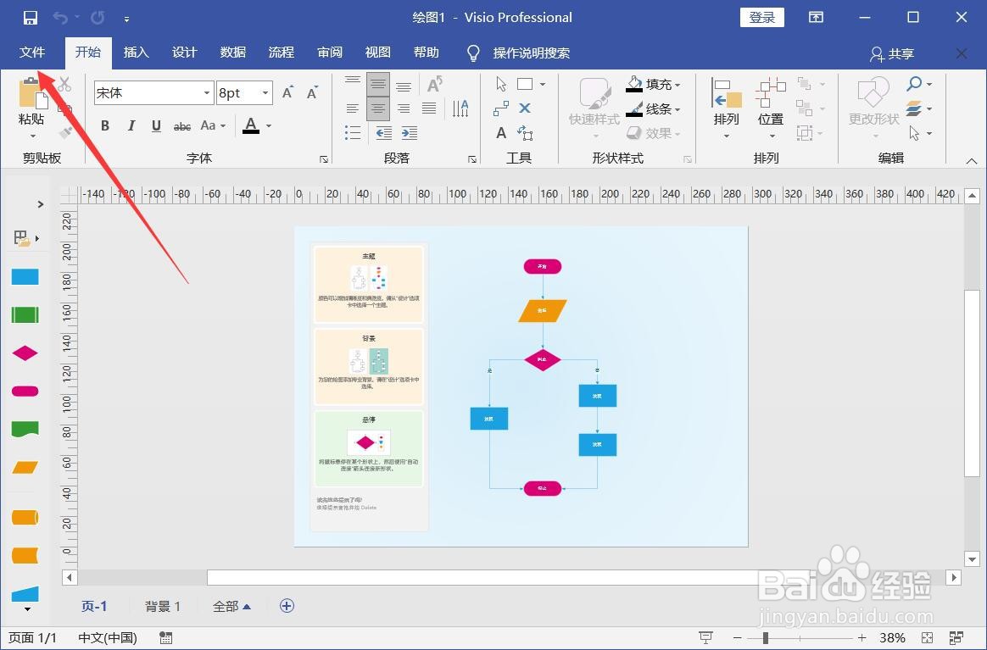Screen dimensions: 987x650
Task: Open the 文件 menu
Action: click(x=32, y=53)
